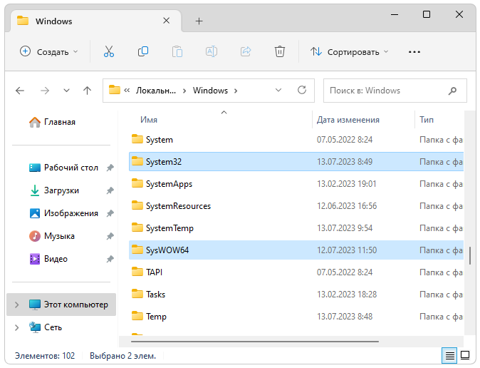
Task: Click the Share icon in toolbar
Action: click(x=246, y=51)
